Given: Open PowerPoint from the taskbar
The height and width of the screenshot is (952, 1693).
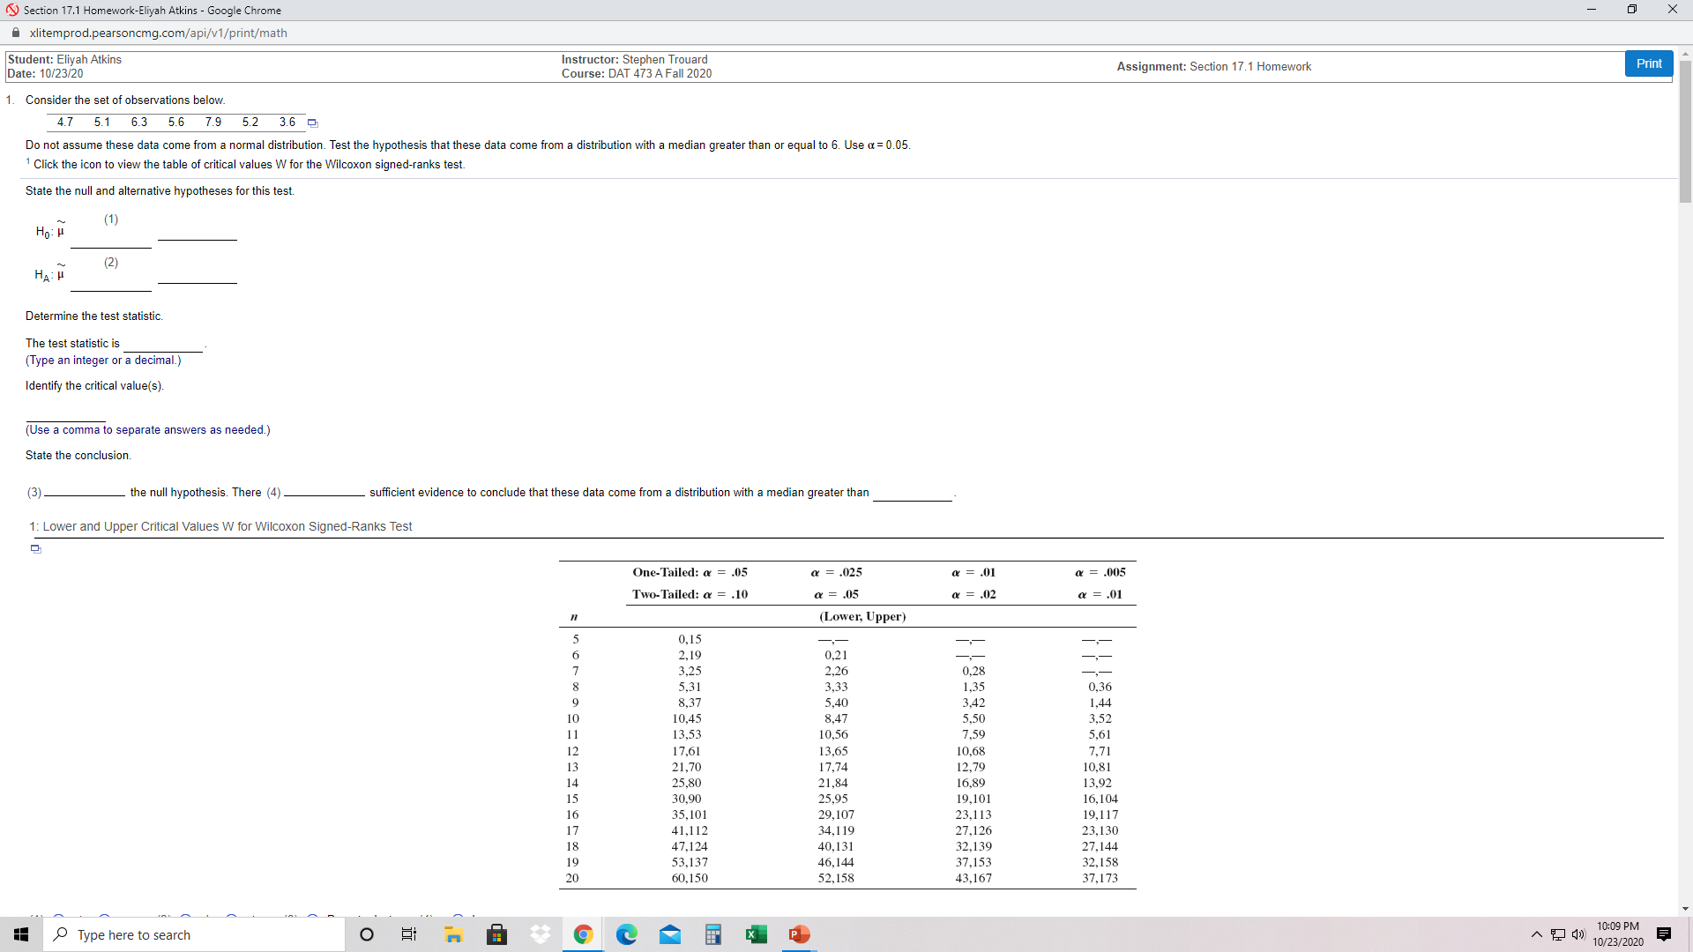Looking at the screenshot, I should 799,934.
